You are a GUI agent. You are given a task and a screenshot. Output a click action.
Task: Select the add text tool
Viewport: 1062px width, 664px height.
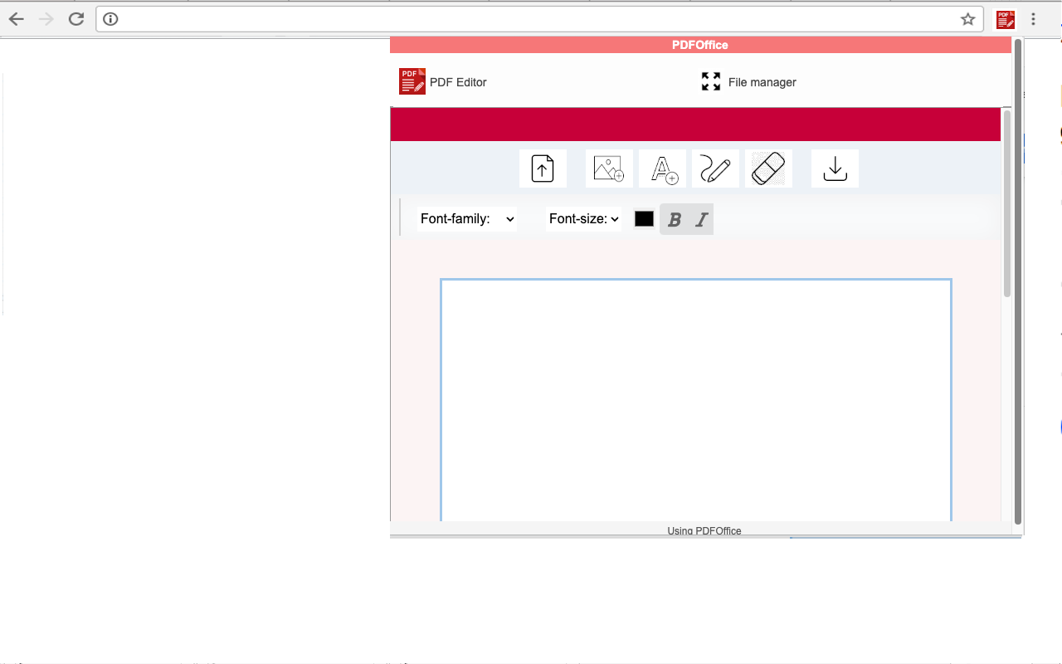[x=662, y=168]
